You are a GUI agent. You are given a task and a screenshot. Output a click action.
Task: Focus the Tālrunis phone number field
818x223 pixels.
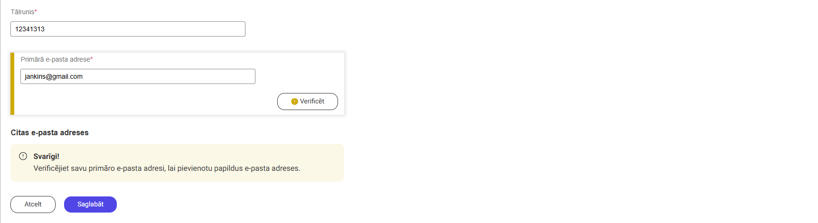coord(128,29)
